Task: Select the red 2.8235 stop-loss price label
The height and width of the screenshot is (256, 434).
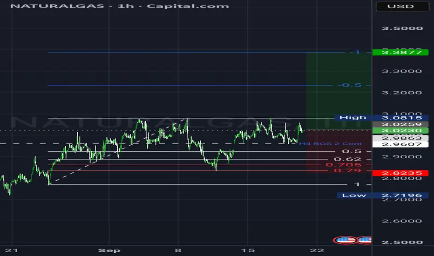Action: tap(400, 173)
